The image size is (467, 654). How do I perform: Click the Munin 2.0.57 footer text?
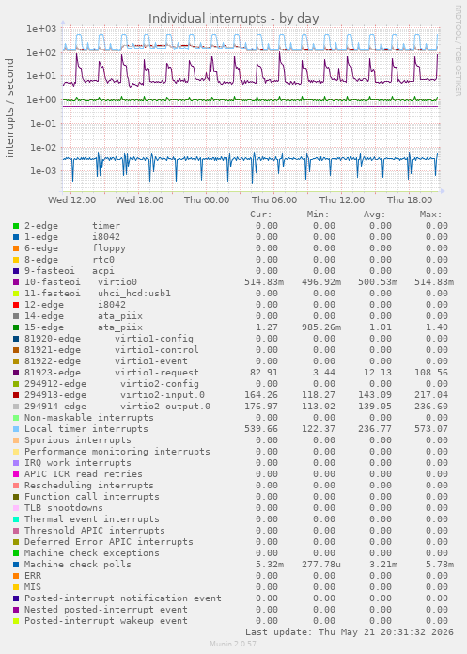(233, 644)
